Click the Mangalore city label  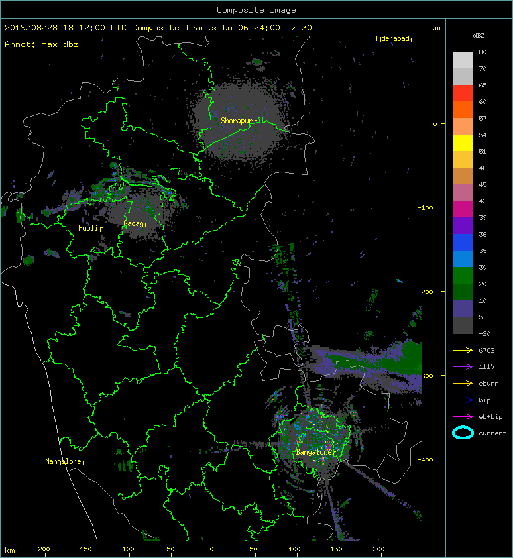[x=65, y=461]
